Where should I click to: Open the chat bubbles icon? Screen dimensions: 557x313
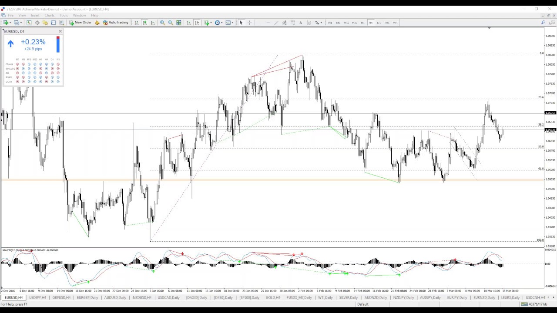551,23
